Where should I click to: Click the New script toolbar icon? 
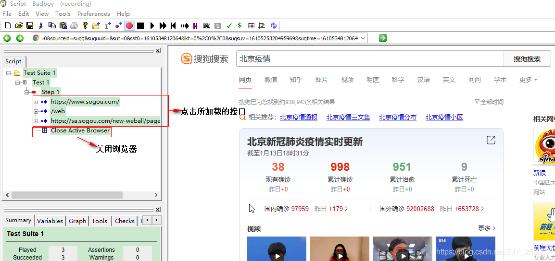(x=8, y=25)
